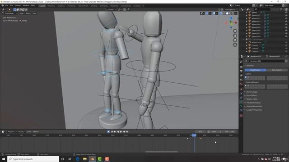Image resolution: width=289 pixels, height=162 pixels.
Task: Expand the Motion Paths panel
Action: [x=252, y=99]
